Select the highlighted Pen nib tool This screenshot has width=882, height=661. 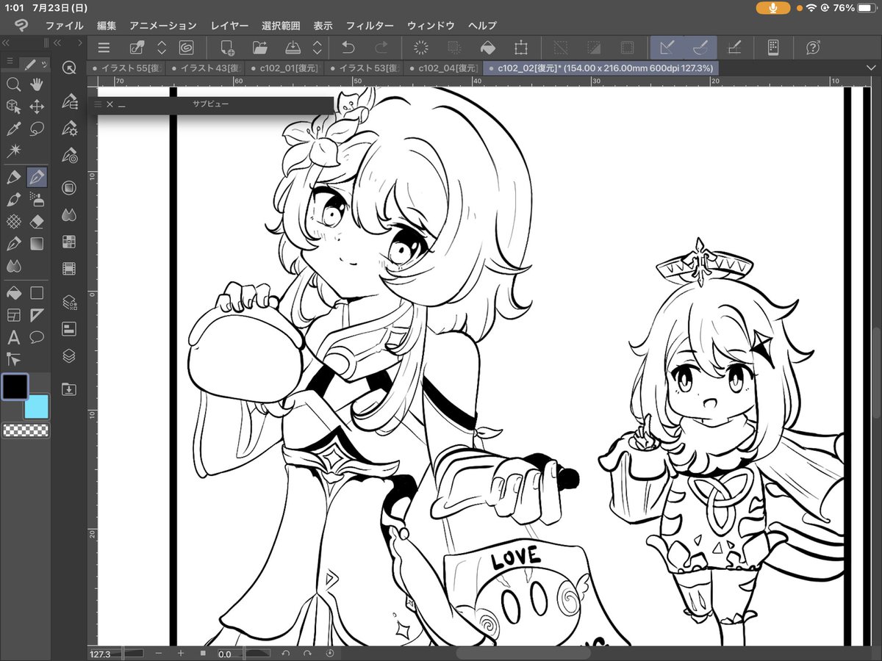pos(37,177)
